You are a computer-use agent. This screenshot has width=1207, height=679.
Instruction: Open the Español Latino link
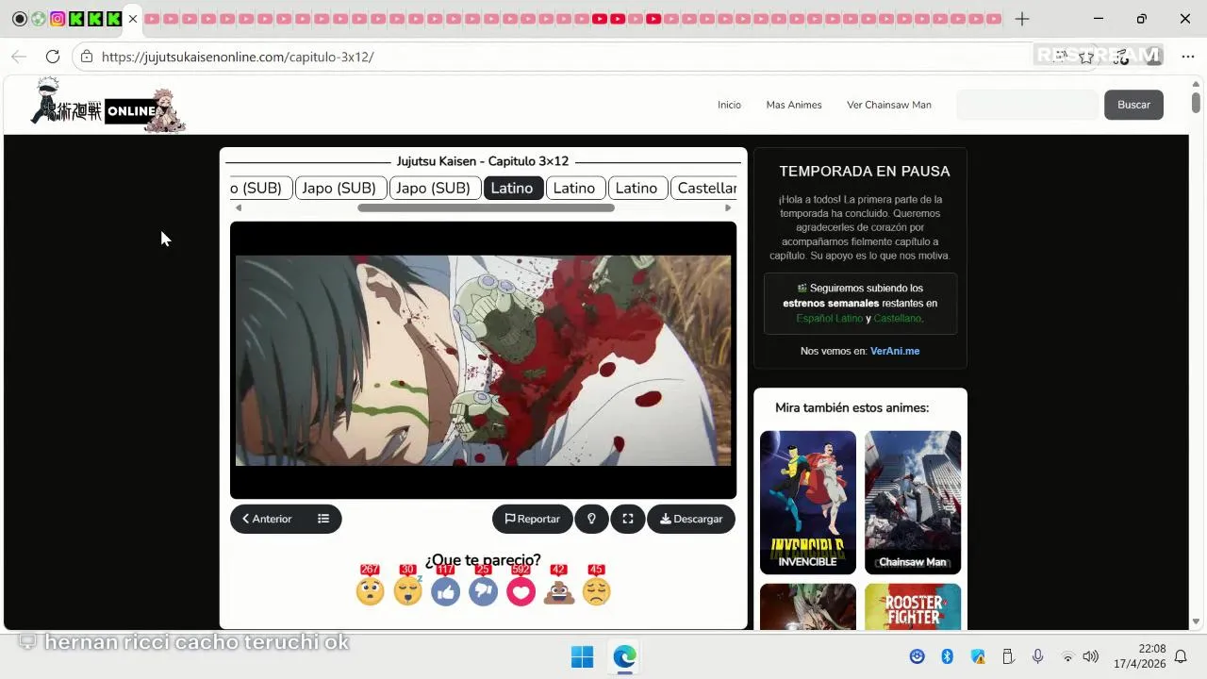click(829, 318)
